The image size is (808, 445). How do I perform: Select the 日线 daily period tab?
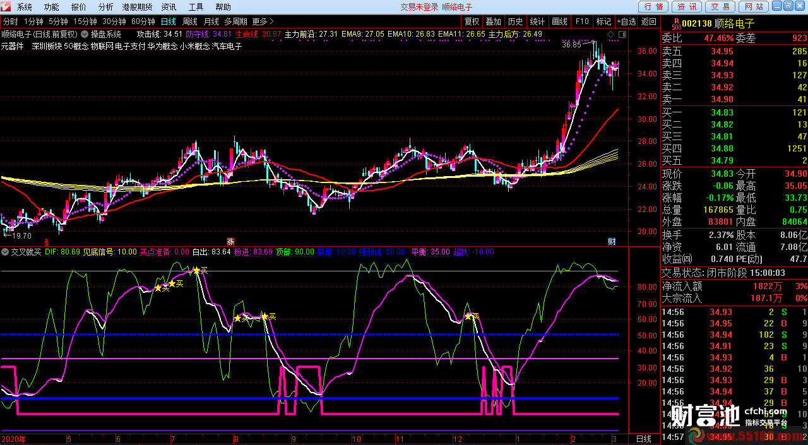click(169, 21)
